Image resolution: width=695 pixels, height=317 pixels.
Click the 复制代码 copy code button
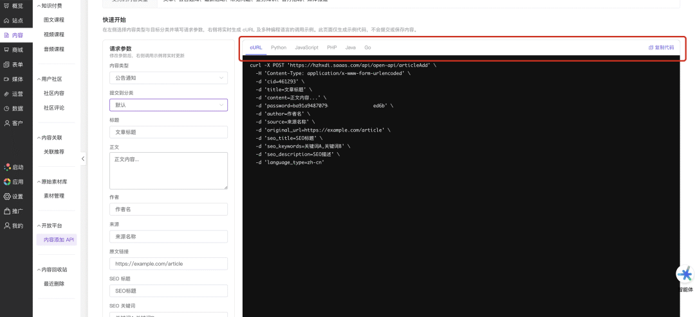click(661, 47)
